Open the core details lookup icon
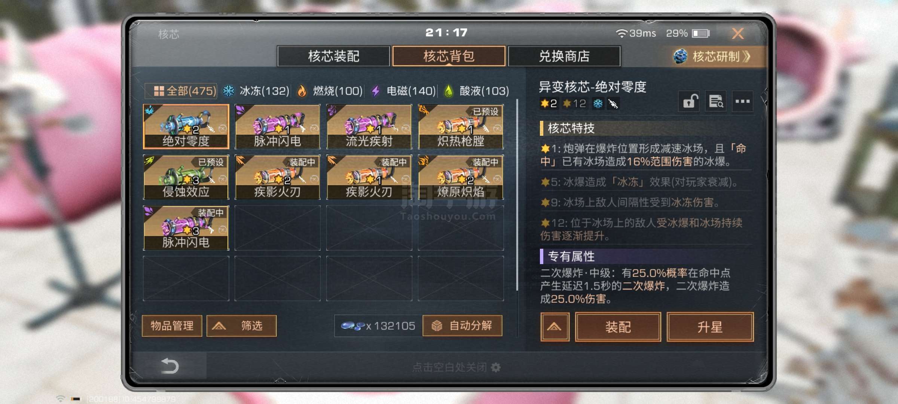This screenshot has height=404, width=898. click(x=716, y=101)
